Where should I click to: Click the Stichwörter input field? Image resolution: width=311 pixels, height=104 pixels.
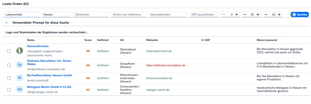pos(91,15)
